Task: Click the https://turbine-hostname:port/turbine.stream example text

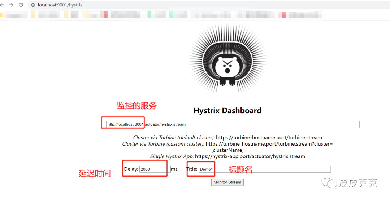Action: (x=269, y=137)
